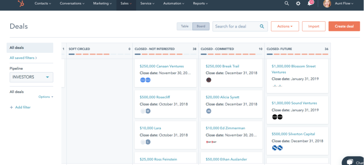Open the Conversations menu
The image size is (364, 165).
click(x=72, y=4)
